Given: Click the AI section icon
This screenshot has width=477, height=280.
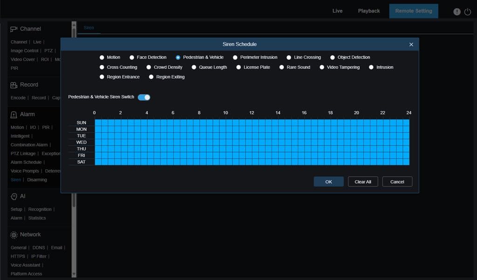Looking at the screenshot, I should pos(14,197).
